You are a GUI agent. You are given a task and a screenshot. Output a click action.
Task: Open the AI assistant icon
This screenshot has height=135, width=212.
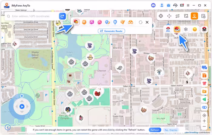tap(175, 5)
